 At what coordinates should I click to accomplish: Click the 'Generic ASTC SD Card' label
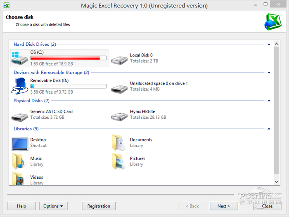[x=52, y=112]
